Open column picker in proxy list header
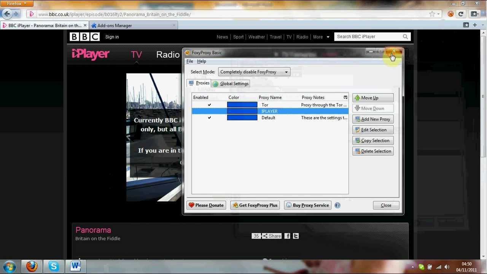 [x=345, y=97]
